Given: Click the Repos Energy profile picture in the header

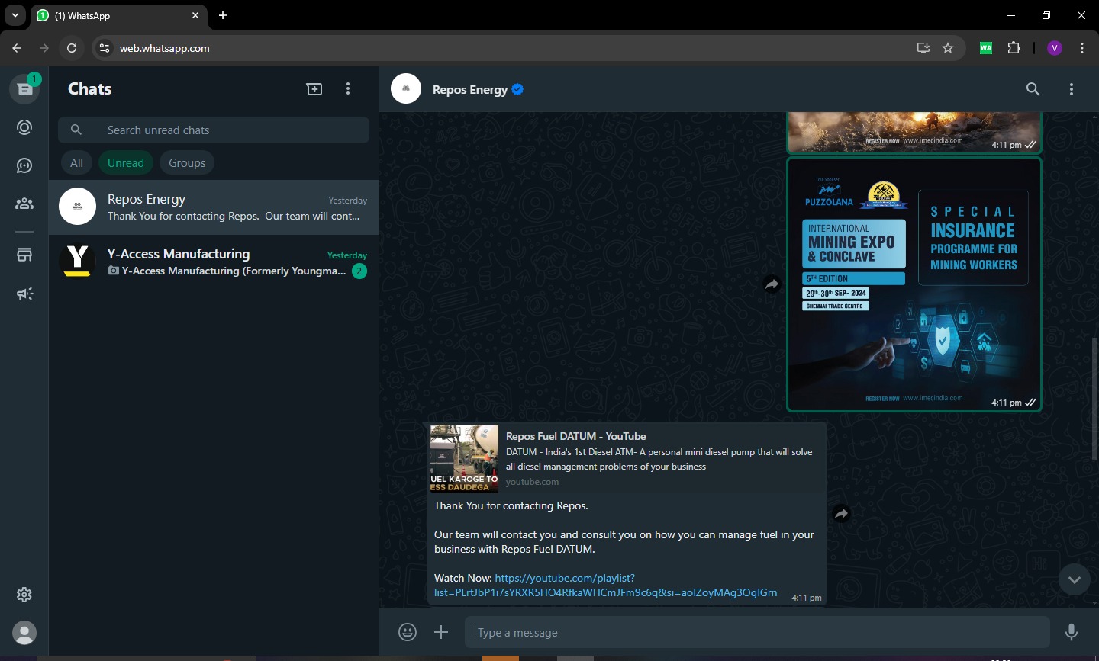Looking at the screenshot, I should pyautogui.click(x=406, y=89).
